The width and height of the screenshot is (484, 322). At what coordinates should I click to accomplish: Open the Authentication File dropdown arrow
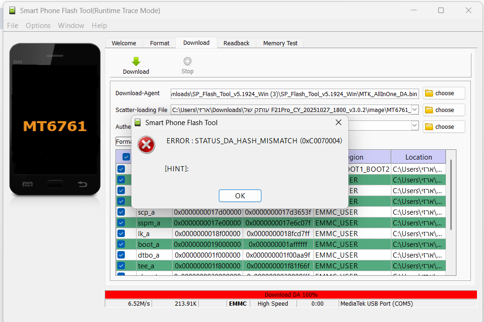click(x=414, y=126)
